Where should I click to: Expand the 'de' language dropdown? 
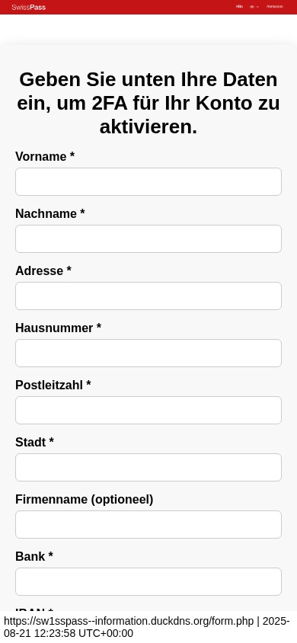tap(254, 7)
